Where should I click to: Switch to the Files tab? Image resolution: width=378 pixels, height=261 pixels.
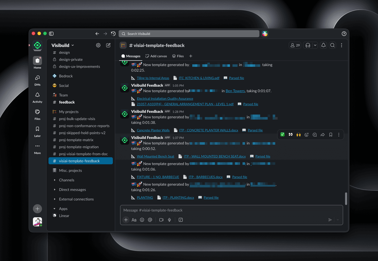[178, 56]
